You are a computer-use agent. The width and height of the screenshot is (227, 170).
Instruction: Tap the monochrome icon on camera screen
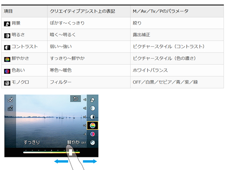(x=93, y=143)
